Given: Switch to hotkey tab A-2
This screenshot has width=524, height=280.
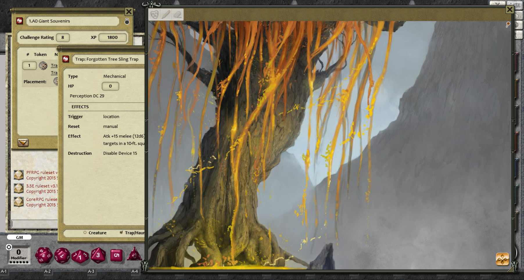Looking at the screenshot, I should tap(48, 271).
